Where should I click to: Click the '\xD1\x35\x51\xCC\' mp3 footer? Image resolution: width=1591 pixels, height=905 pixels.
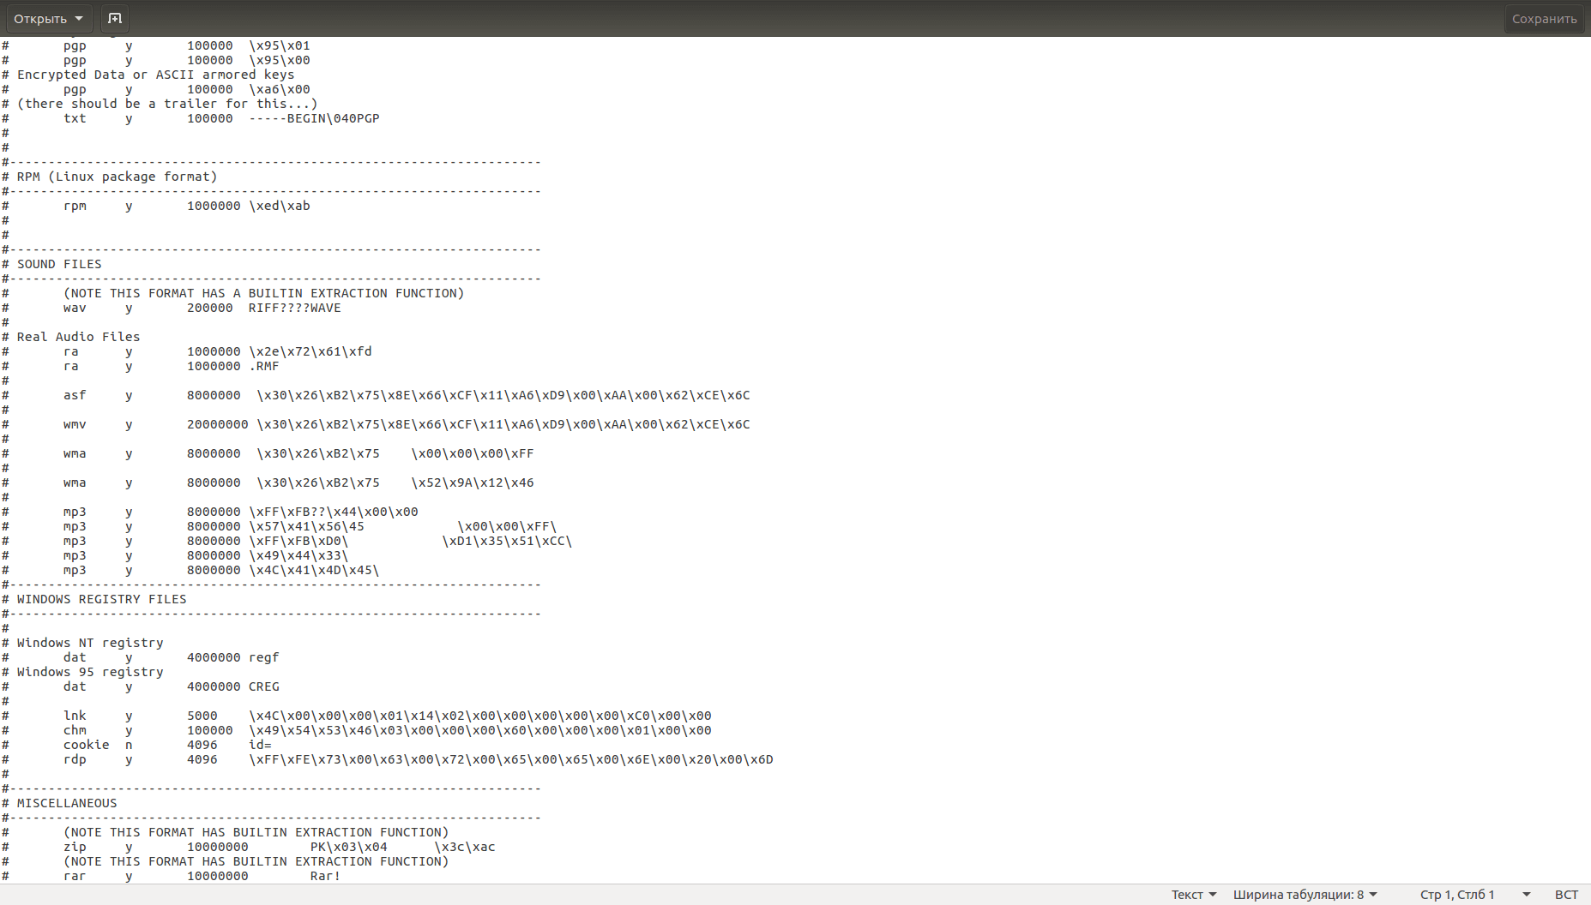point(507,541)
